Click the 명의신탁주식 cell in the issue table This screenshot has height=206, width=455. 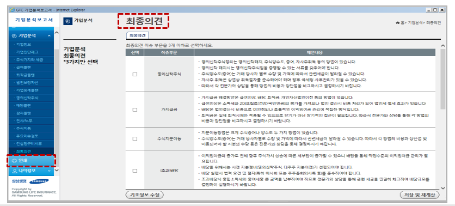[169, 74]
